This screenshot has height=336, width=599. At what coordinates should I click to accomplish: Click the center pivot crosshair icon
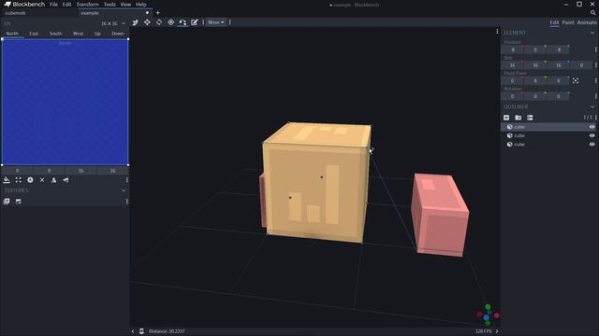point(576,81)
